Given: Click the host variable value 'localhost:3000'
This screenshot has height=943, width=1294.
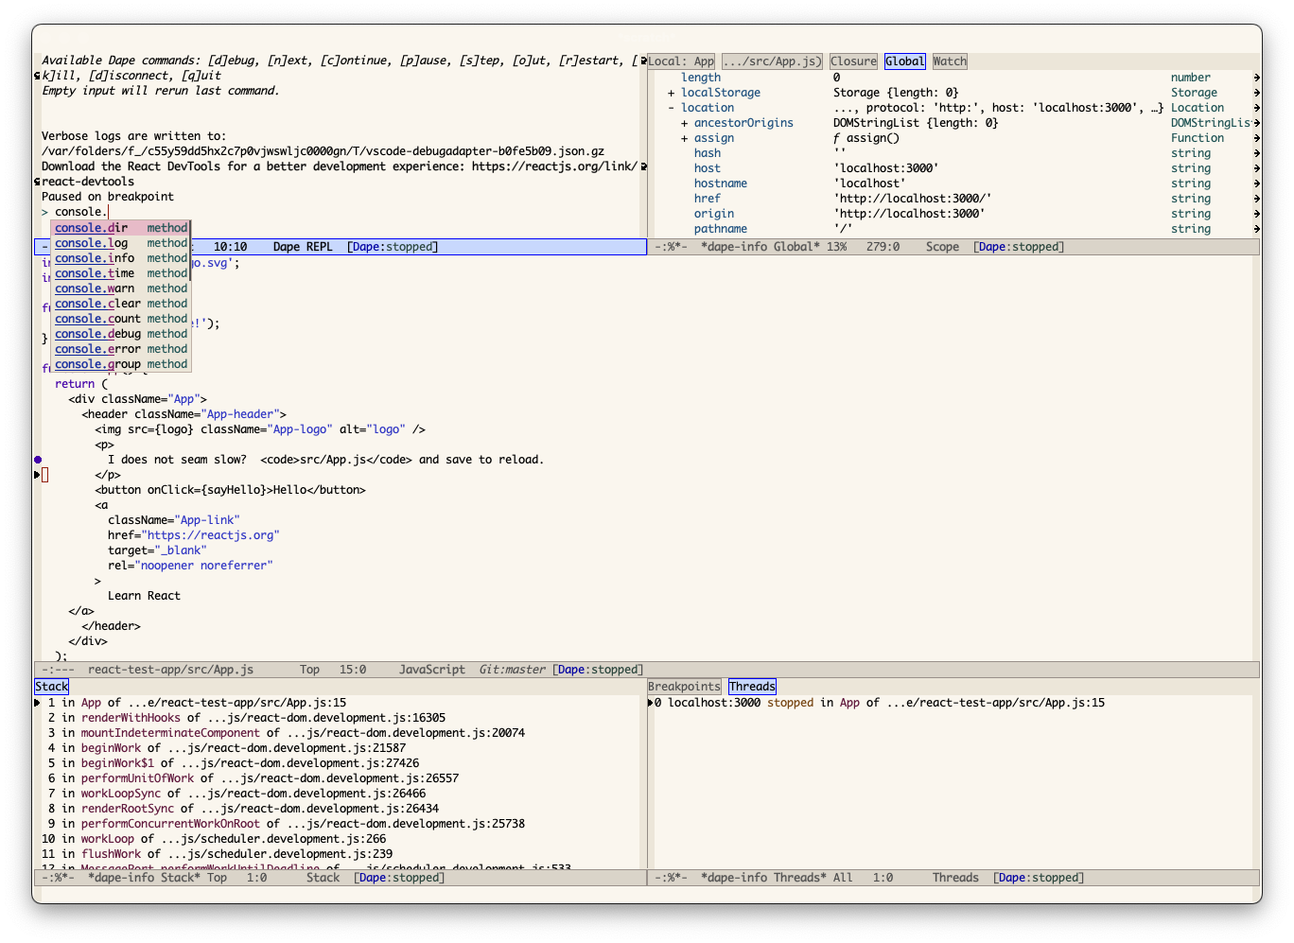Looking at the screenshot, I should tap(885, 168).
